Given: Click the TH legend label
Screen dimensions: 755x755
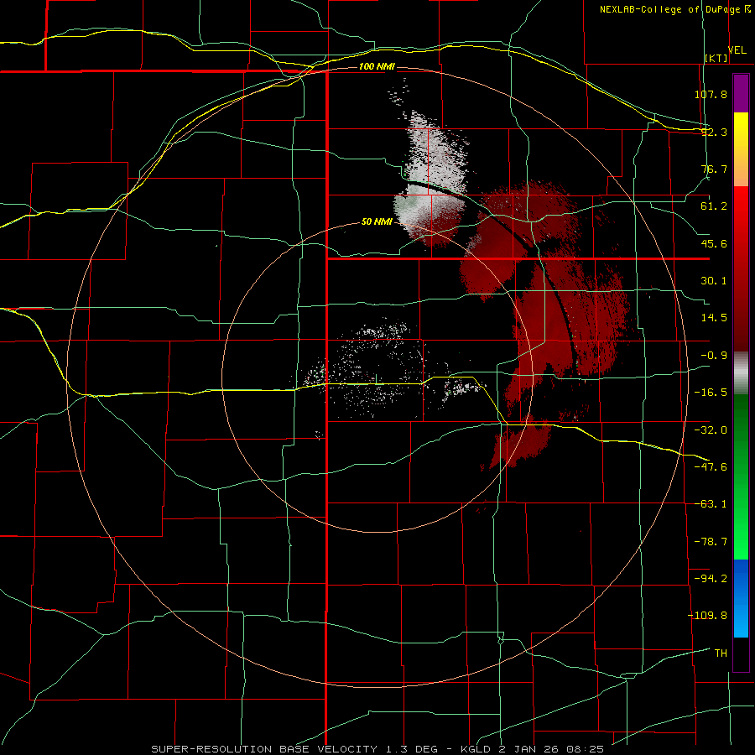Looking at the screenshot, I should pos(721,653).
